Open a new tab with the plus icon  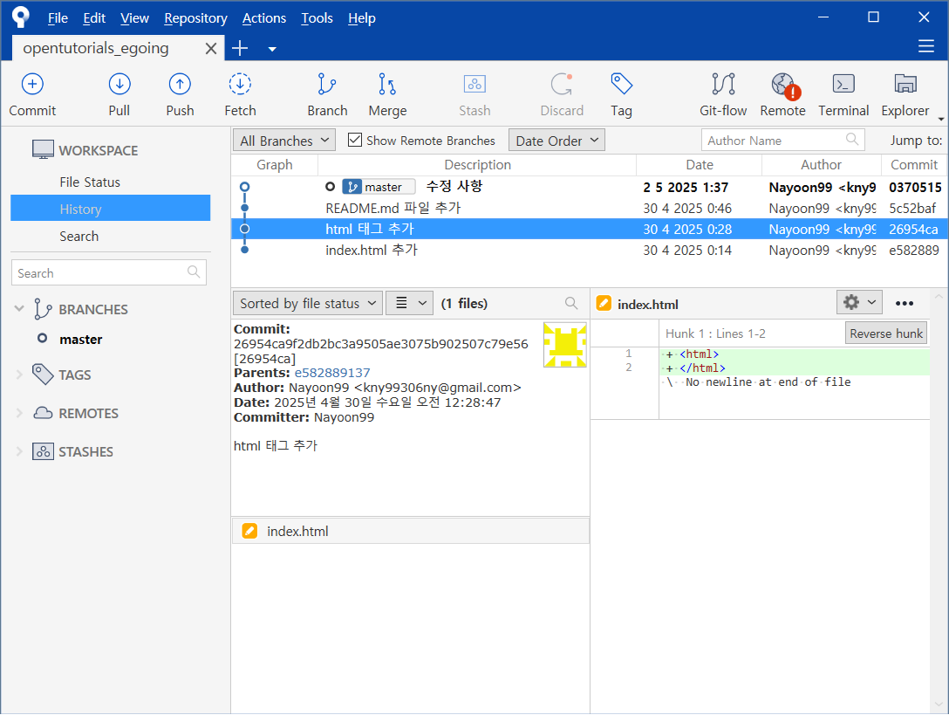tap(240, 49)
